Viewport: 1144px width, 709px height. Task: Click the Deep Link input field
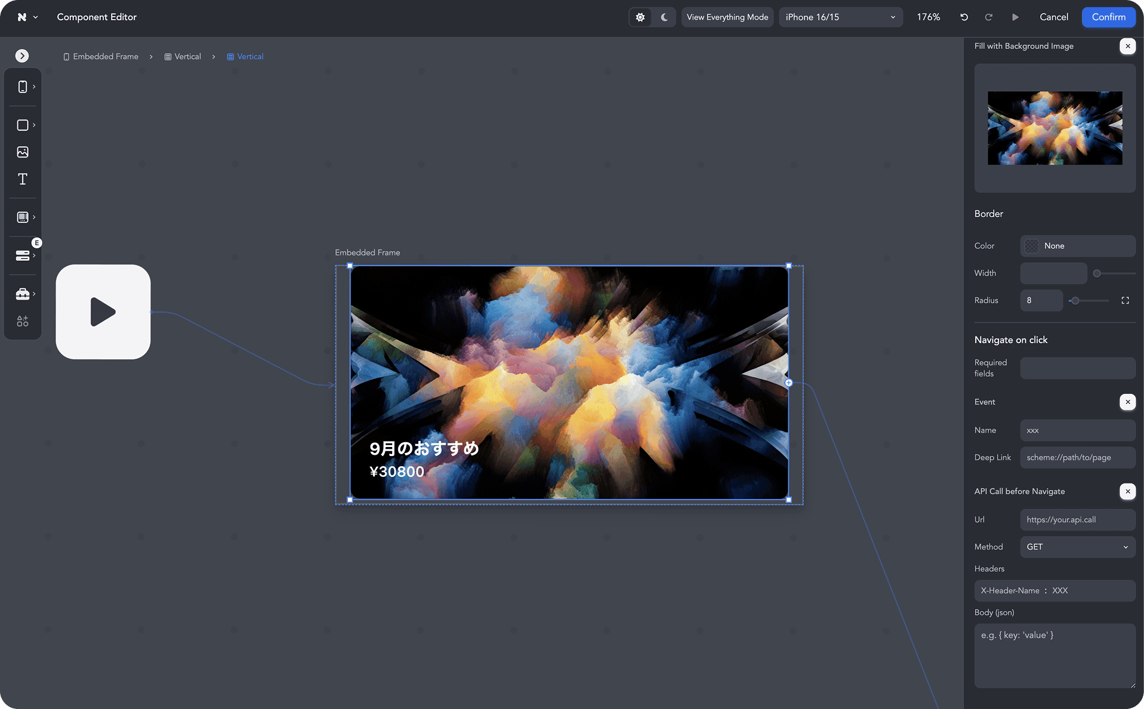(x=1077, y=457)
